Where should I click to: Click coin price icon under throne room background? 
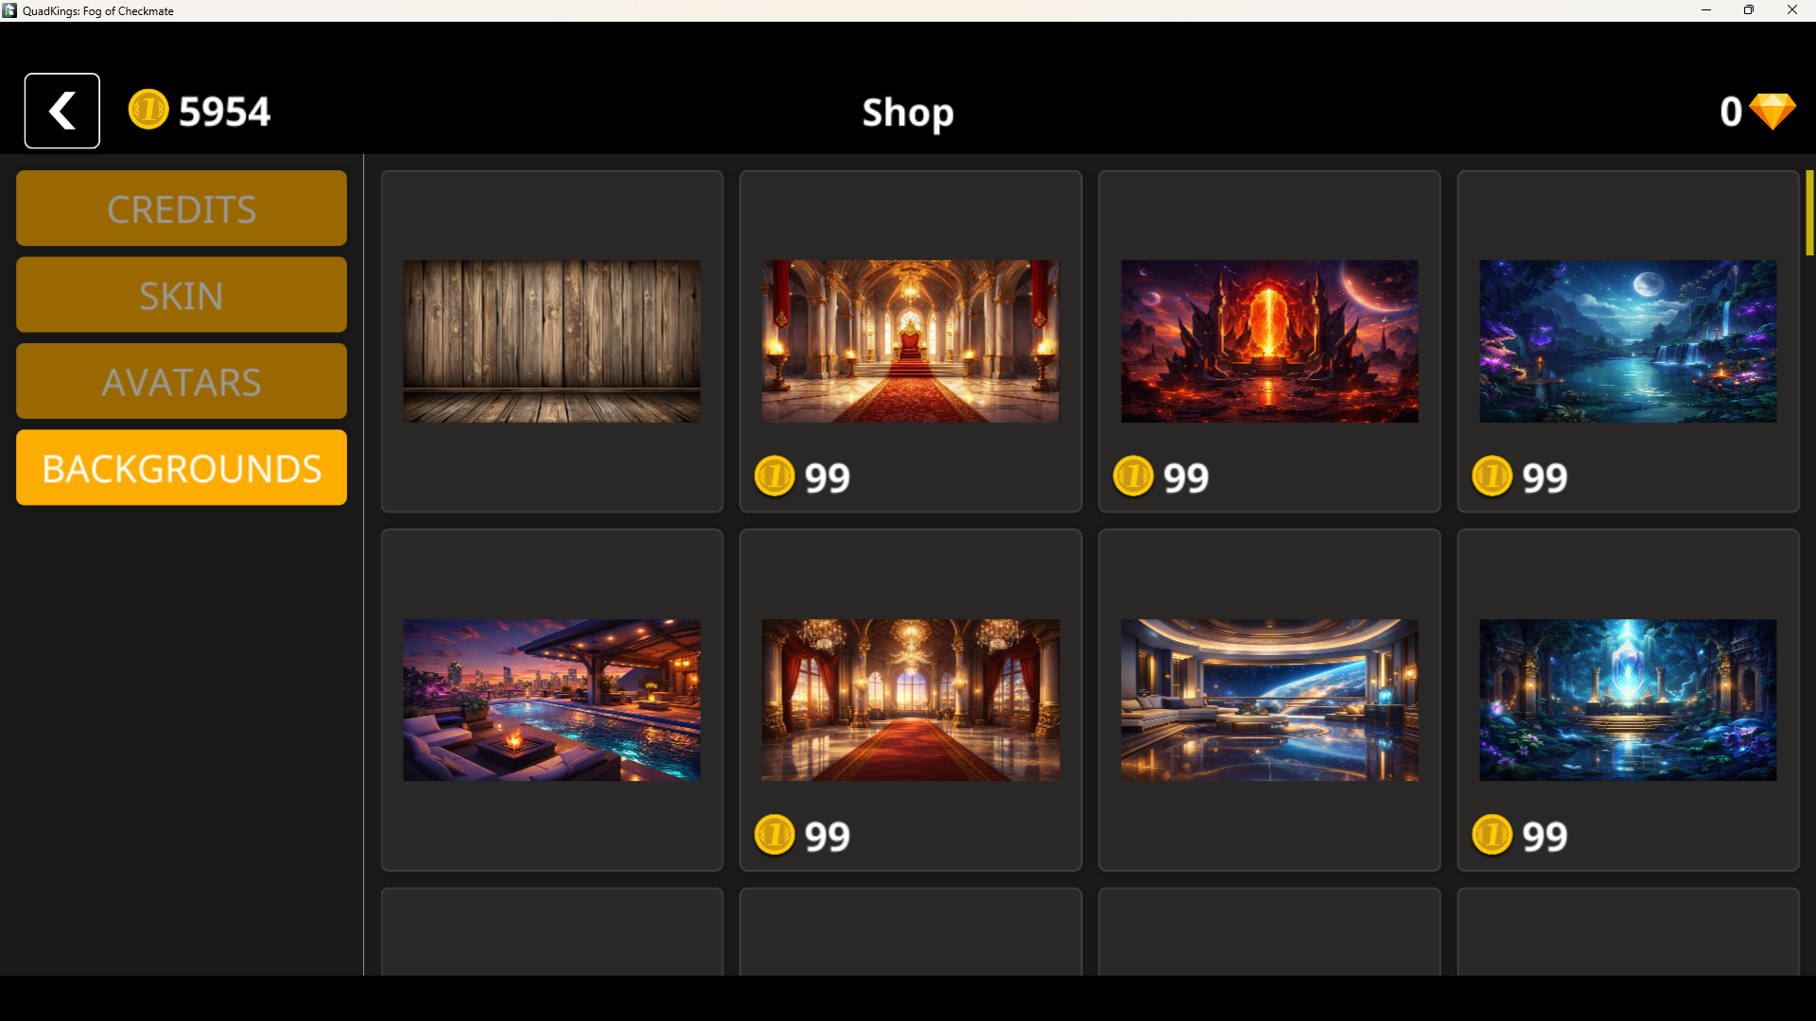(x=774, y=476)
